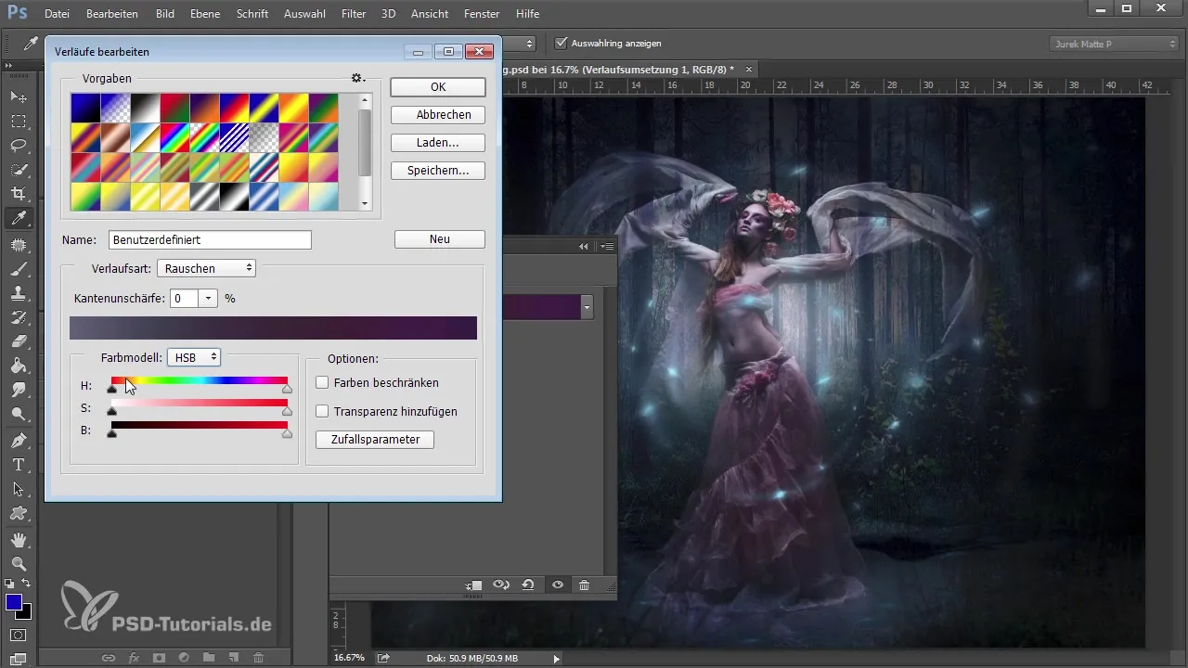Click OK in gradient editor
Screen dimensions: 1188x668
click(x=438, y=87)
